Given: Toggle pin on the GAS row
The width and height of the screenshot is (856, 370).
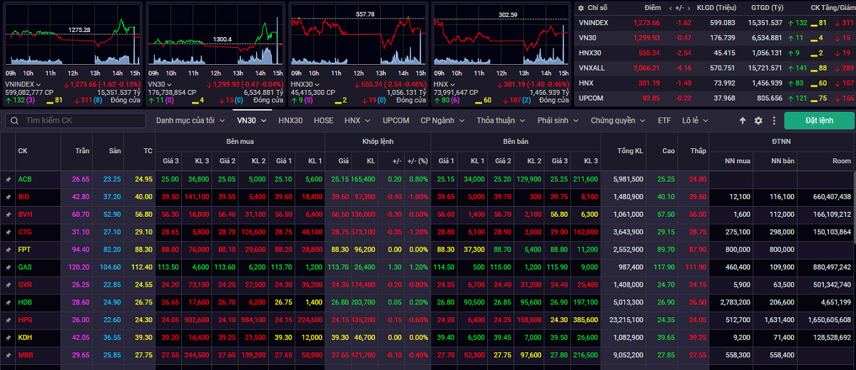Looking at the screenshot, I should 9,267.
